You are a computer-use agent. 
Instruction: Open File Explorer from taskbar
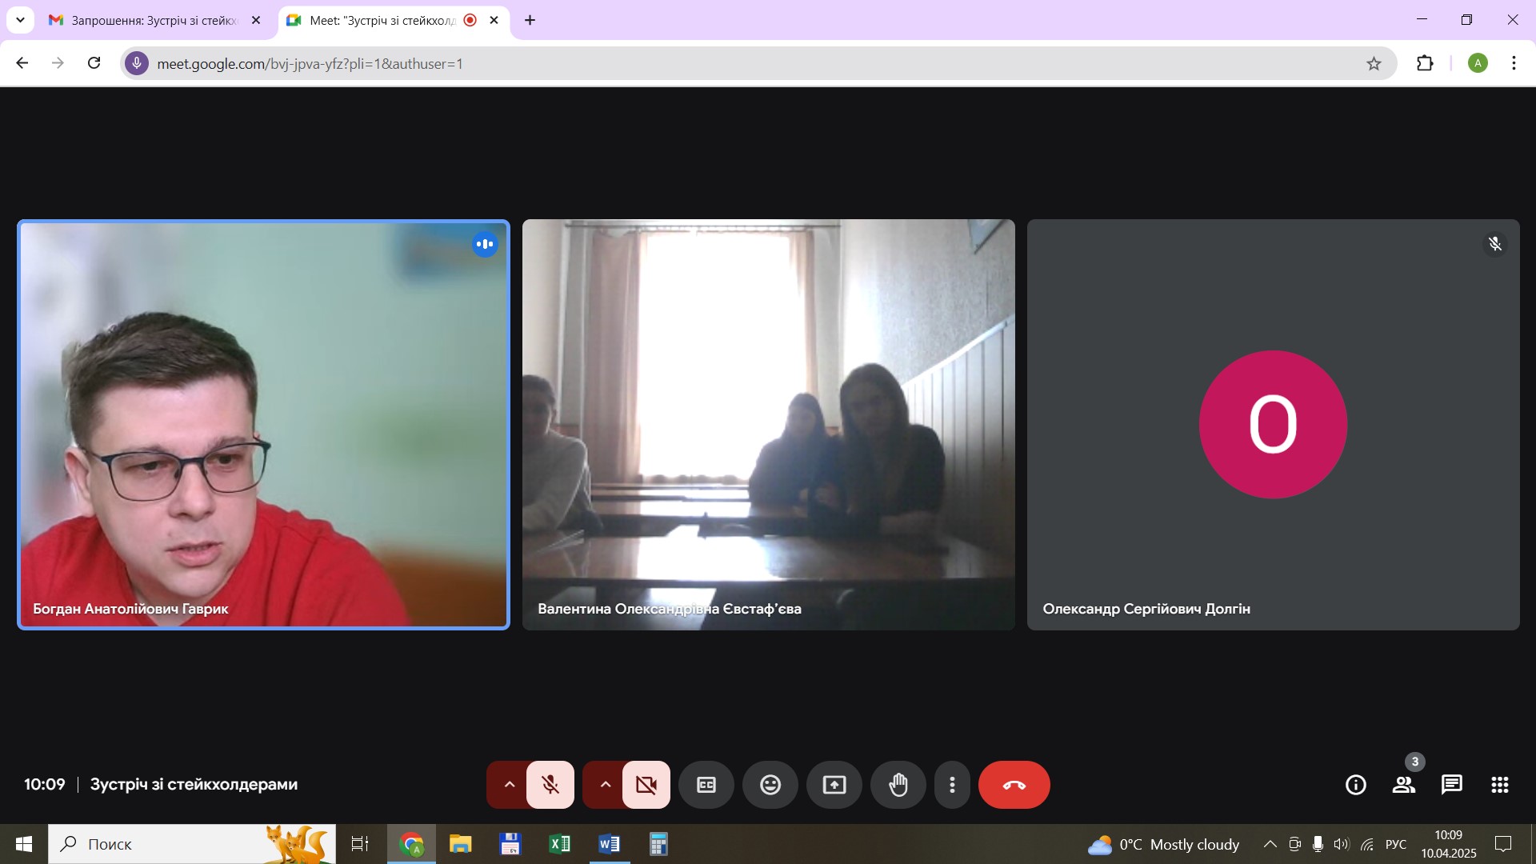[x=461, y=844]
